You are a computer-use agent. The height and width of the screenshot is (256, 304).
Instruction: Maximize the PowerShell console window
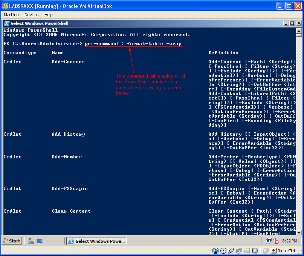click(x=292, y=23)
